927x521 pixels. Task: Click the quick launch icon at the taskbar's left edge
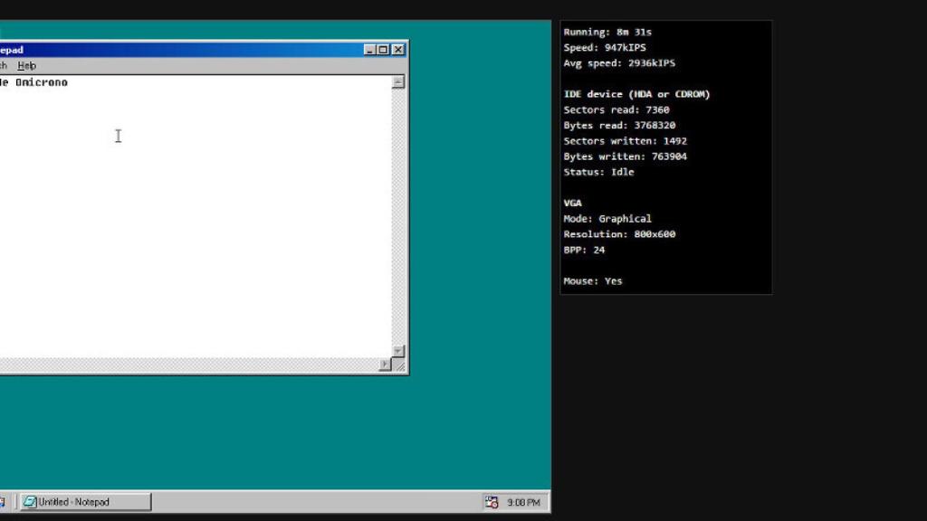point(3,502)
